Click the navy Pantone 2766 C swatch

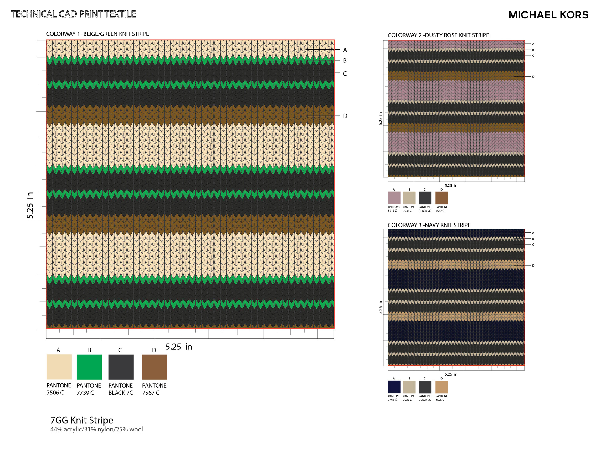coord(394,387)
